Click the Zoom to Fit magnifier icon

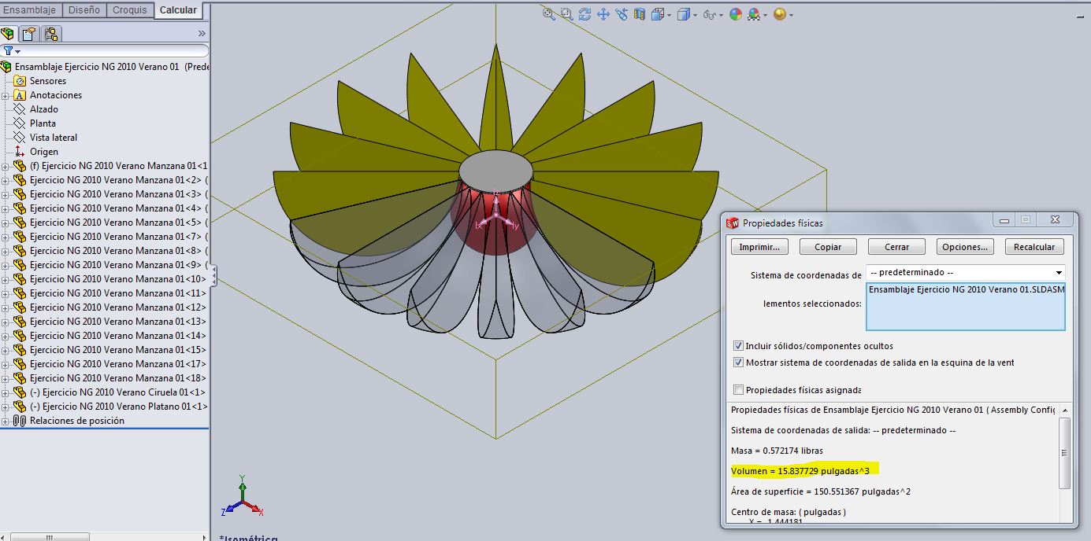(549, 14)
